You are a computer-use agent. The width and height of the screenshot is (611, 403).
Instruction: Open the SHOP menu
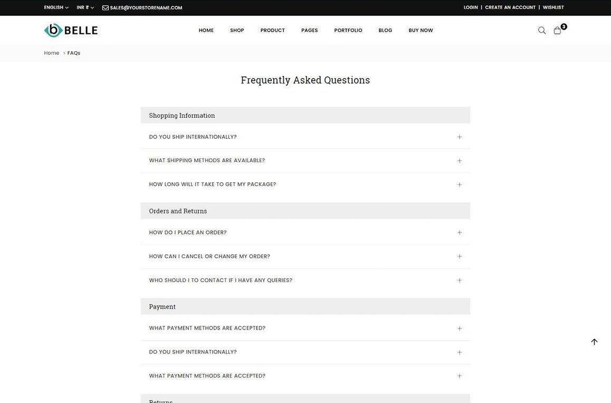pos(236,30)
